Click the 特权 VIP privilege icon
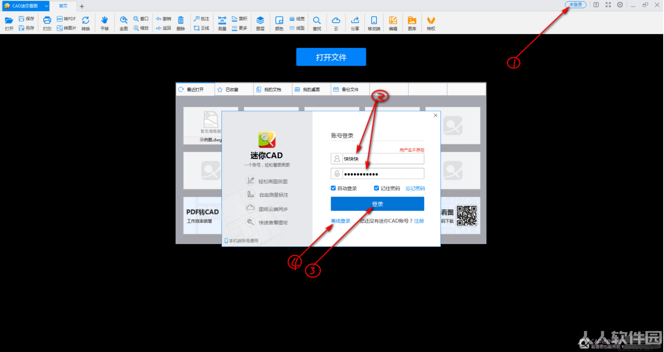This screenshot has height=352, width=664. pos(431,20)
